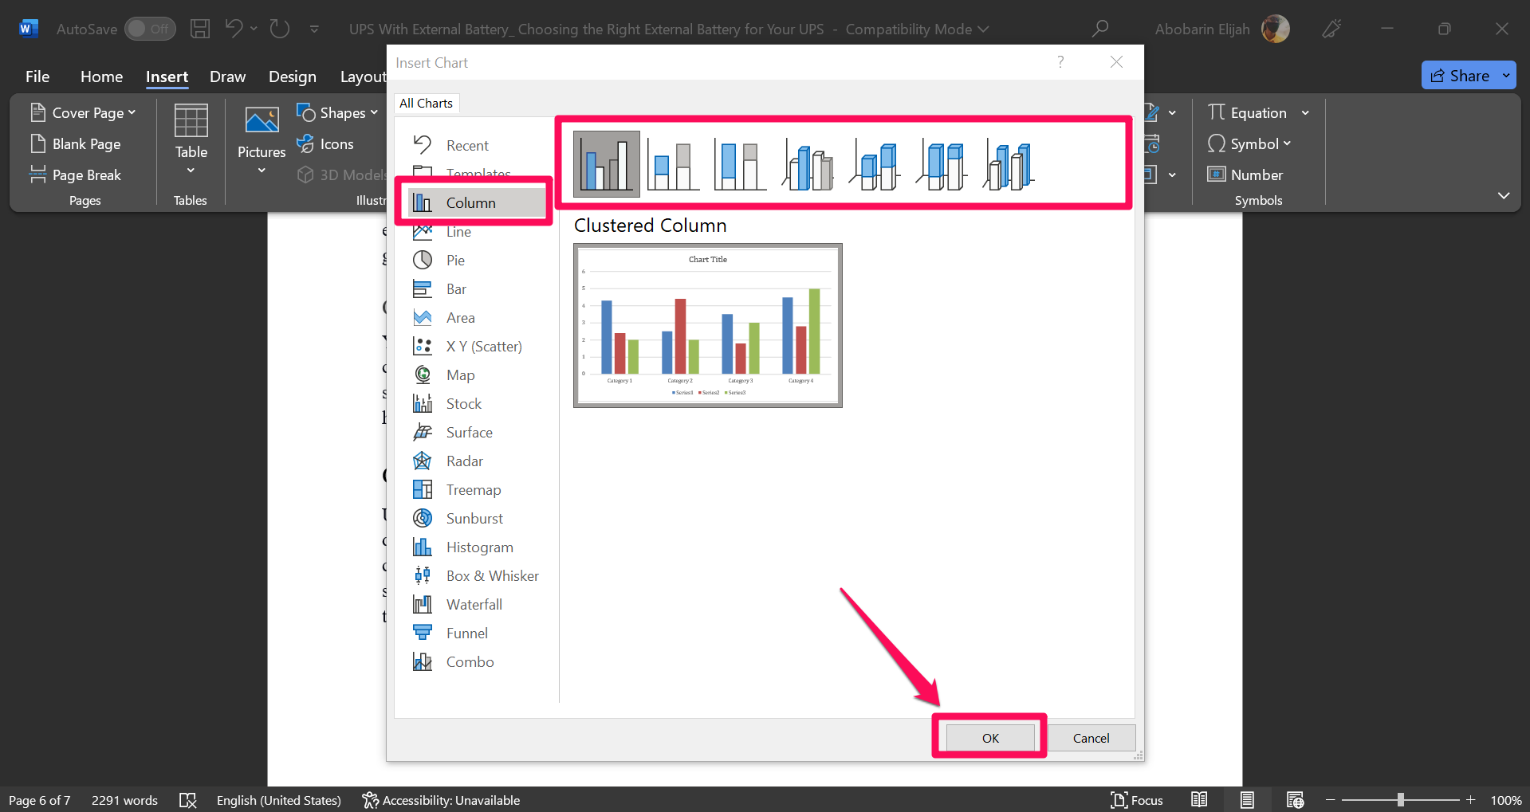Open the Draw ribbon tab
This screenshot has width=1530, height=812.
point(228,76)
